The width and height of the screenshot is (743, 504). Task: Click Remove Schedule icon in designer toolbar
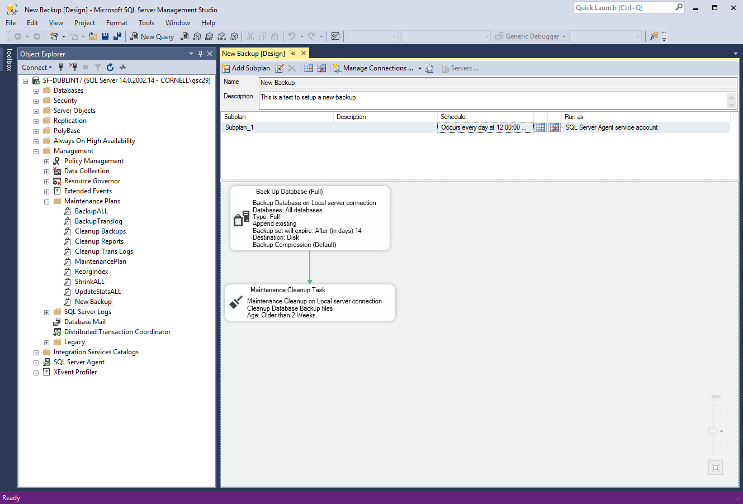click(x=321, y=68)
